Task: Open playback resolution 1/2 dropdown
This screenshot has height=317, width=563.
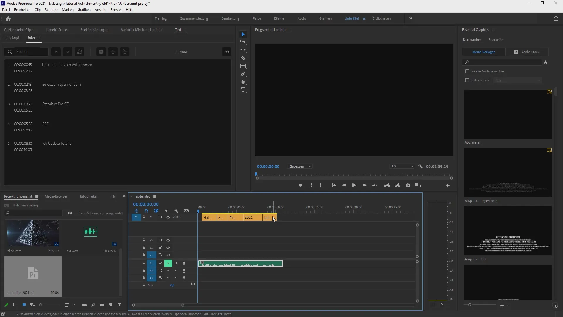Action: coord(402,166)
